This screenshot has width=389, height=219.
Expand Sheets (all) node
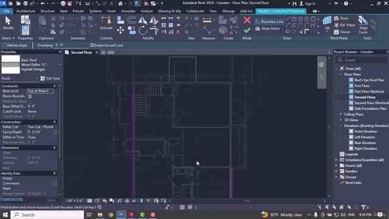336,165
